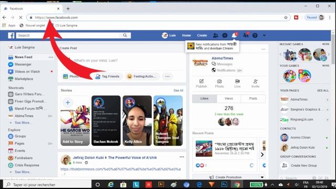Viewport: 336px width, 189px height.
Task: Open the Notifications bell icon
Action: pos(234,35)
